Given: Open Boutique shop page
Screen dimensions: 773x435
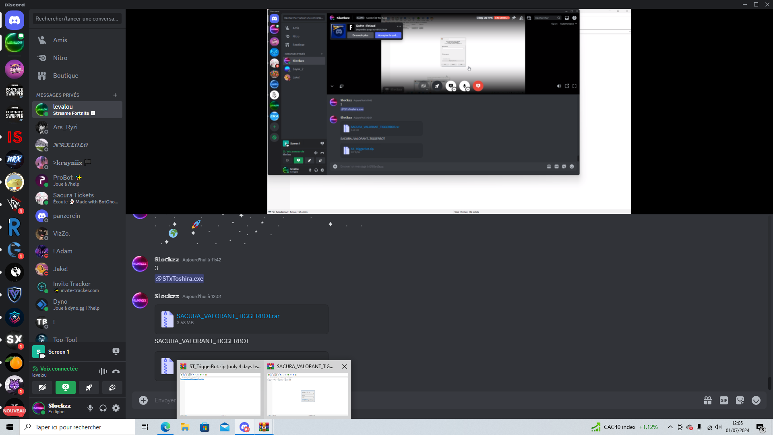Looking at the screenshot, I should coord(77,76).
